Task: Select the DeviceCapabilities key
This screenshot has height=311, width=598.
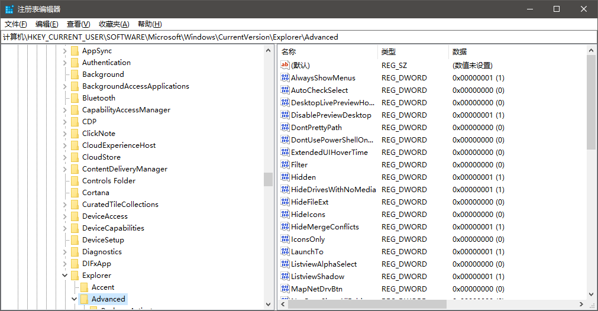Action: coord(113,228)
